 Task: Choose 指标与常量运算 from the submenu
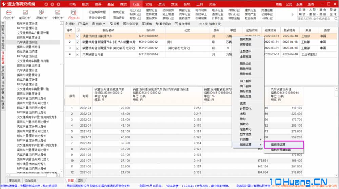281,150
